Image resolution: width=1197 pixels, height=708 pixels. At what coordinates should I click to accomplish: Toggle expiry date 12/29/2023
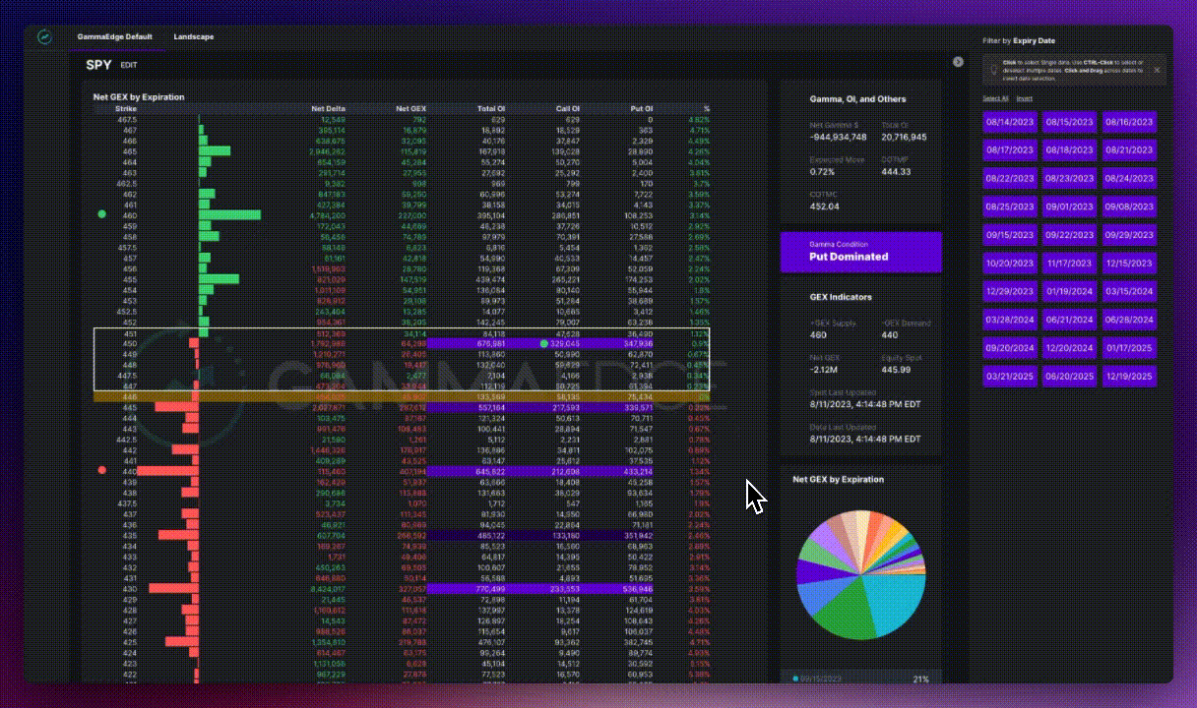coord(1009,292)
